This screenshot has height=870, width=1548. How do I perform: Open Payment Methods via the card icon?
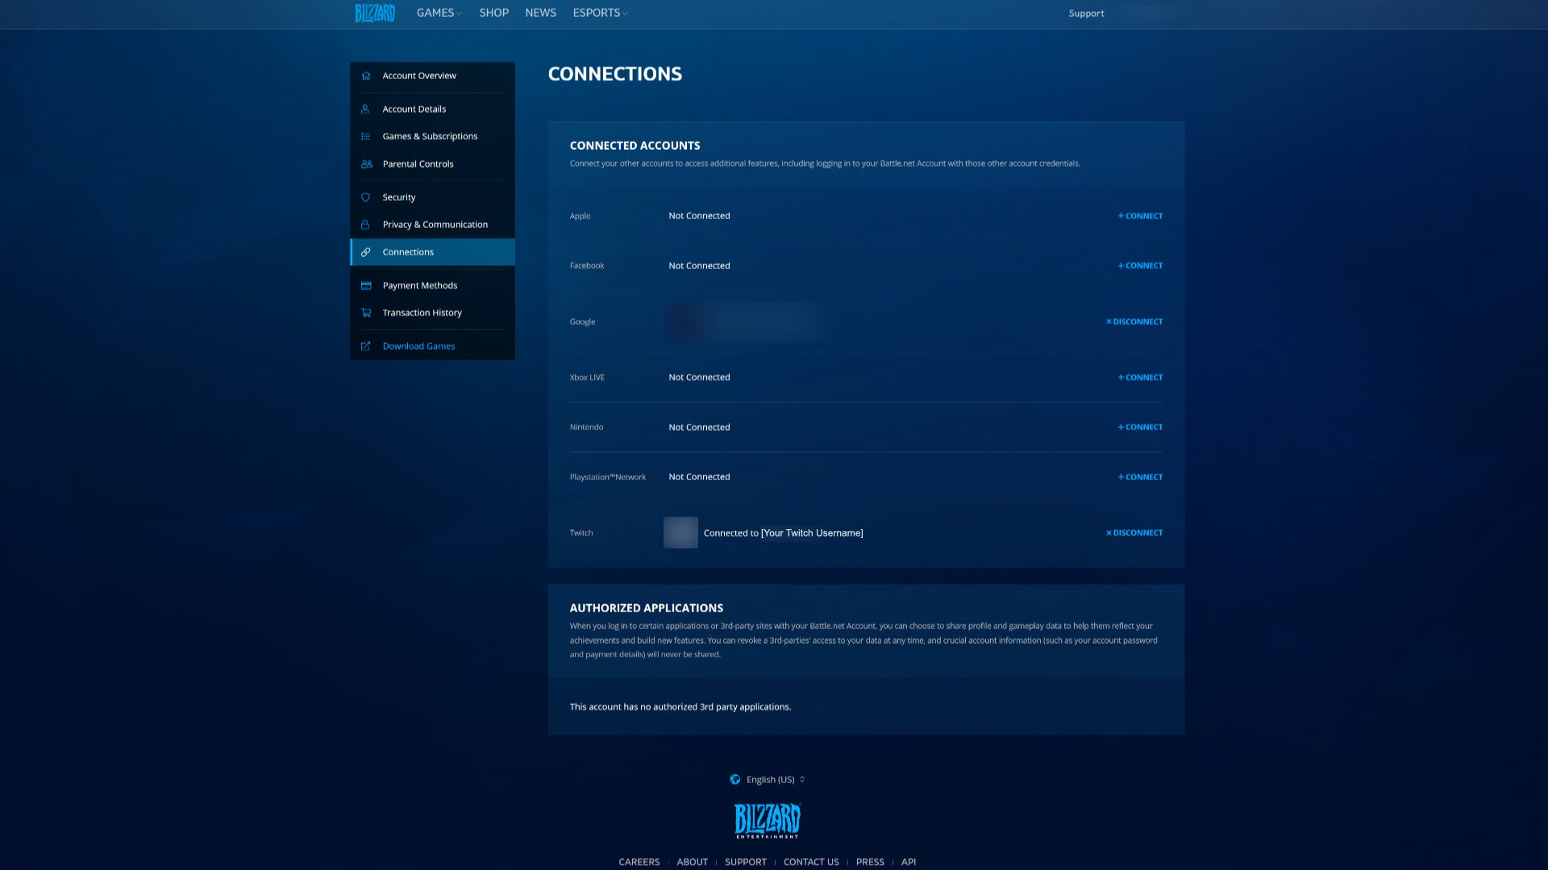coord(367,285)
